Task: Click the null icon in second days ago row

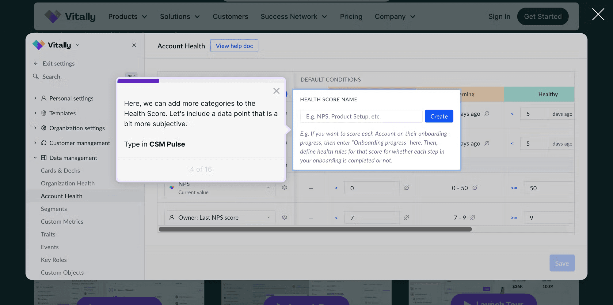Action: click(x=487, y=143)
